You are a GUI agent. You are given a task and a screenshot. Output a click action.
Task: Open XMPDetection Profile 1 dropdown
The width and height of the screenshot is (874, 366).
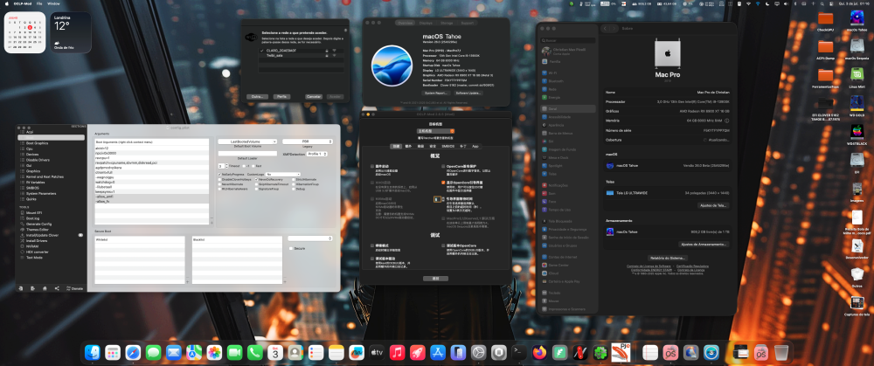pyautogui.click(x=317, y=154)
